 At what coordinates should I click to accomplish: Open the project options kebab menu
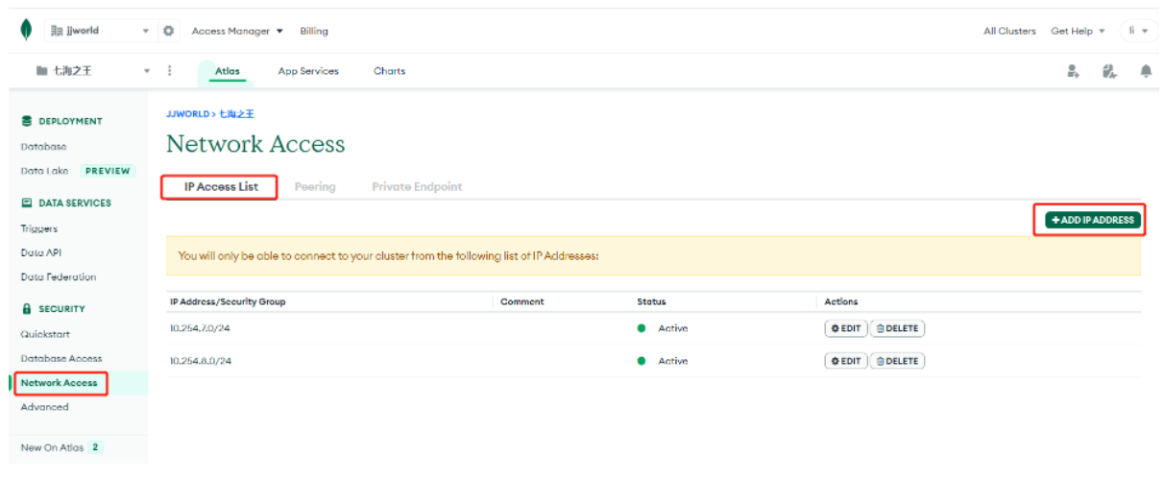(170, 70)
